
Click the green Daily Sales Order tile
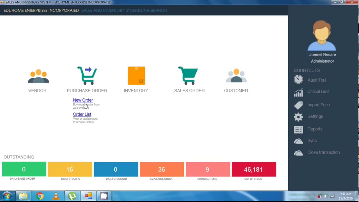24,169
